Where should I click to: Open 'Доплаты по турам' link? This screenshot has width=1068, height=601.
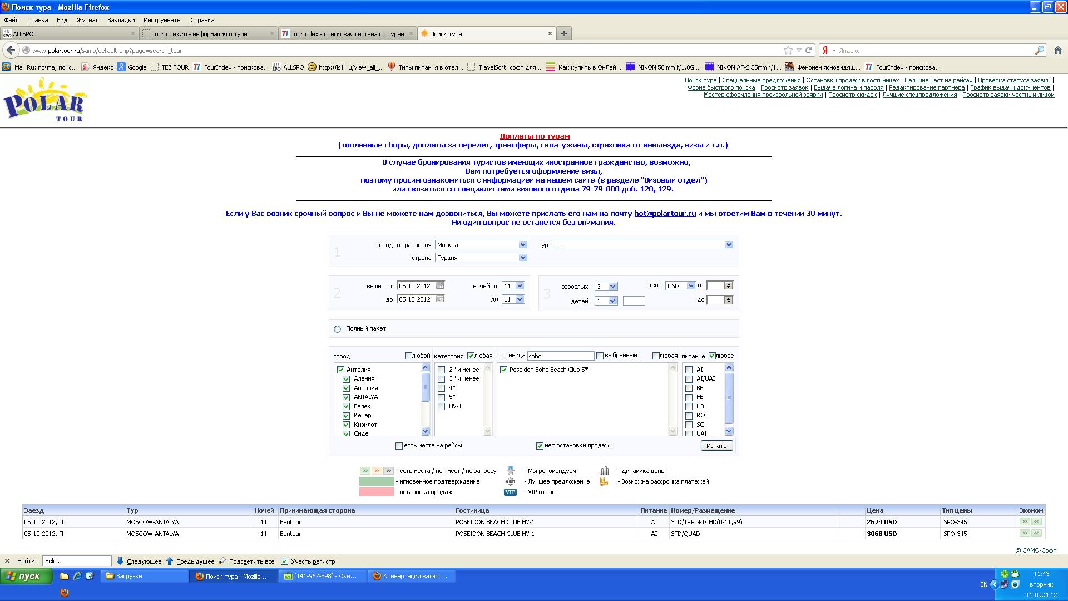coord(534,136)
